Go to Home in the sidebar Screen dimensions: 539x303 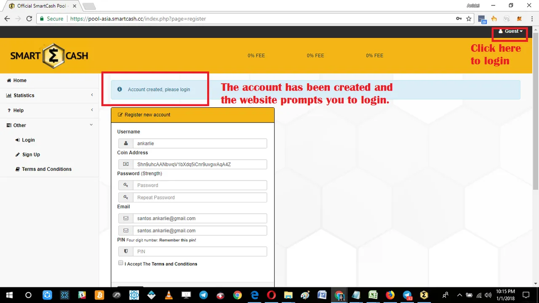pyautogui.click(x=17, y=80)
